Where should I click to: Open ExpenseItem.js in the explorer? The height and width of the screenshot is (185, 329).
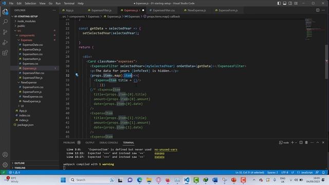pos(31,59)
